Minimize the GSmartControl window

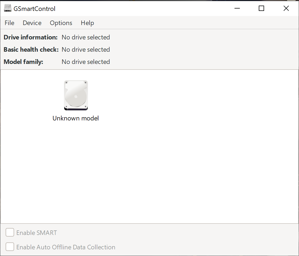click(237, 8)
